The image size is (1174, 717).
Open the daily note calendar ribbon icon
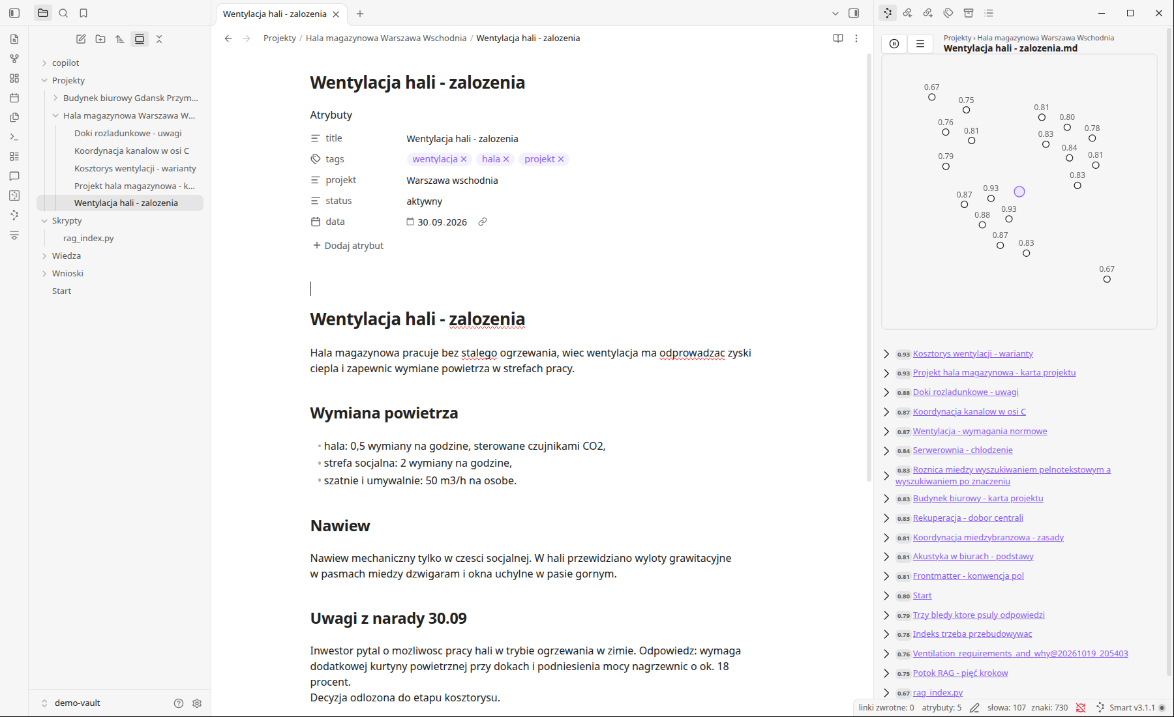tap(14, 98)
